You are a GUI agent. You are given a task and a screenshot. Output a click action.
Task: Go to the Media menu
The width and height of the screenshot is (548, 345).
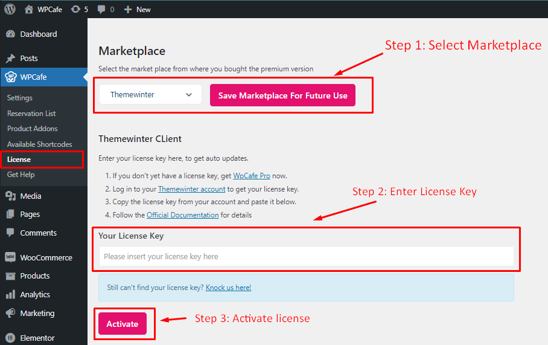click(31, 196)
